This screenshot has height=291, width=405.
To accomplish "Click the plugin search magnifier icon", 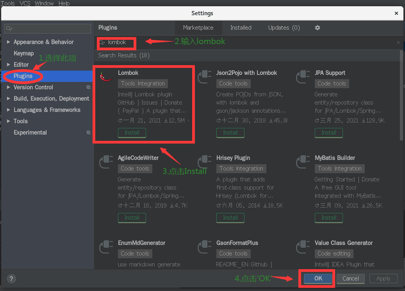I will click(102, 42).
